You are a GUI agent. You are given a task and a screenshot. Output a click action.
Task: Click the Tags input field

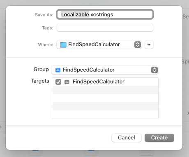[105, 27]
